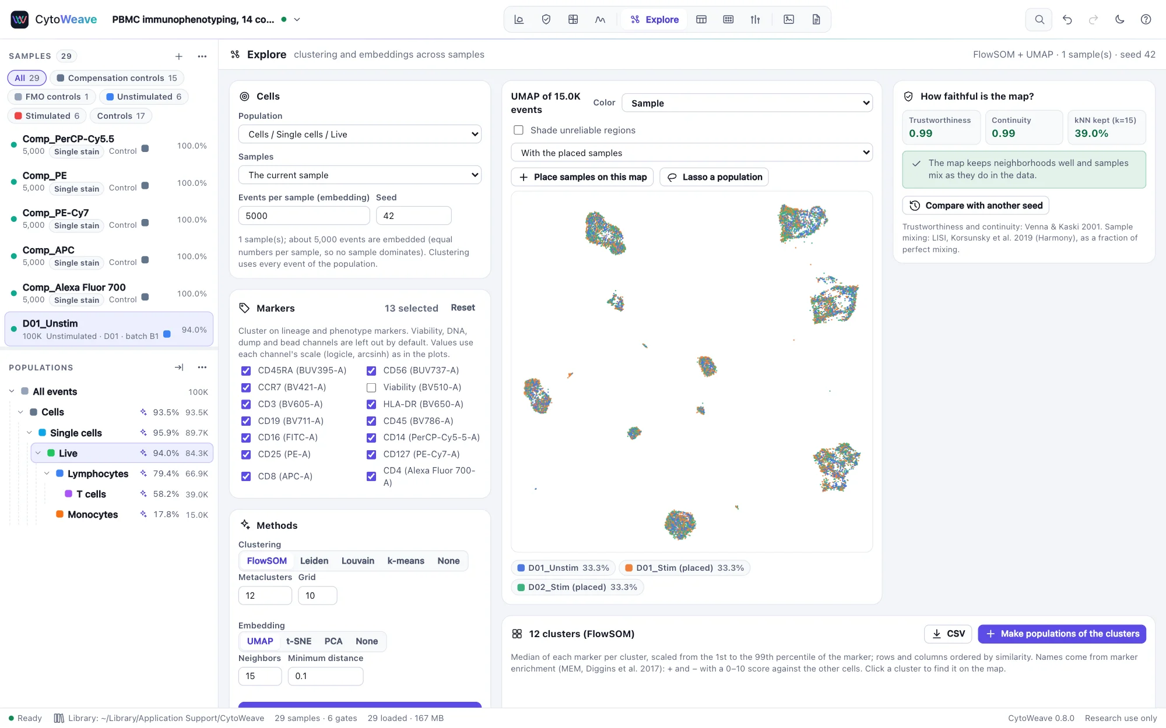Open the Color 'Sample' dropdown
The height and width of the screenshot is (728, 1166).
coord(747,103)
